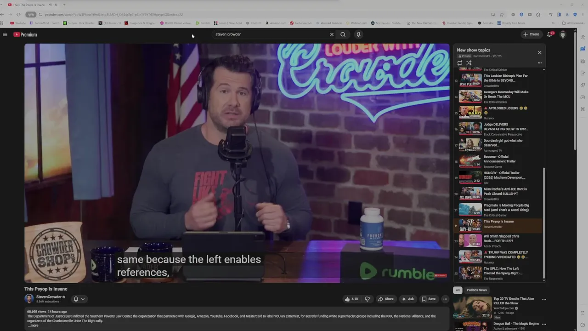Image resolution: width=588 pixels, height=331 pixels.
Task: Save the video to a playlist
Action: [x=429, y=299]
